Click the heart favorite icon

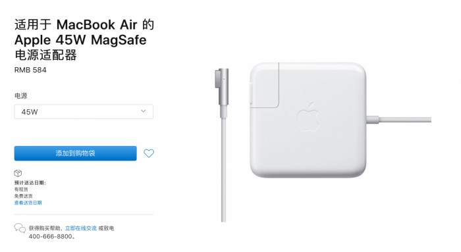click(149, 153)
